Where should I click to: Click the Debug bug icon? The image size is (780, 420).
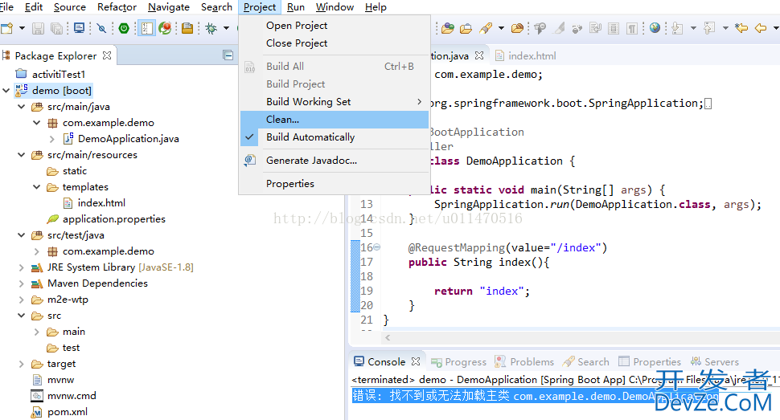[x=211, y=28]
